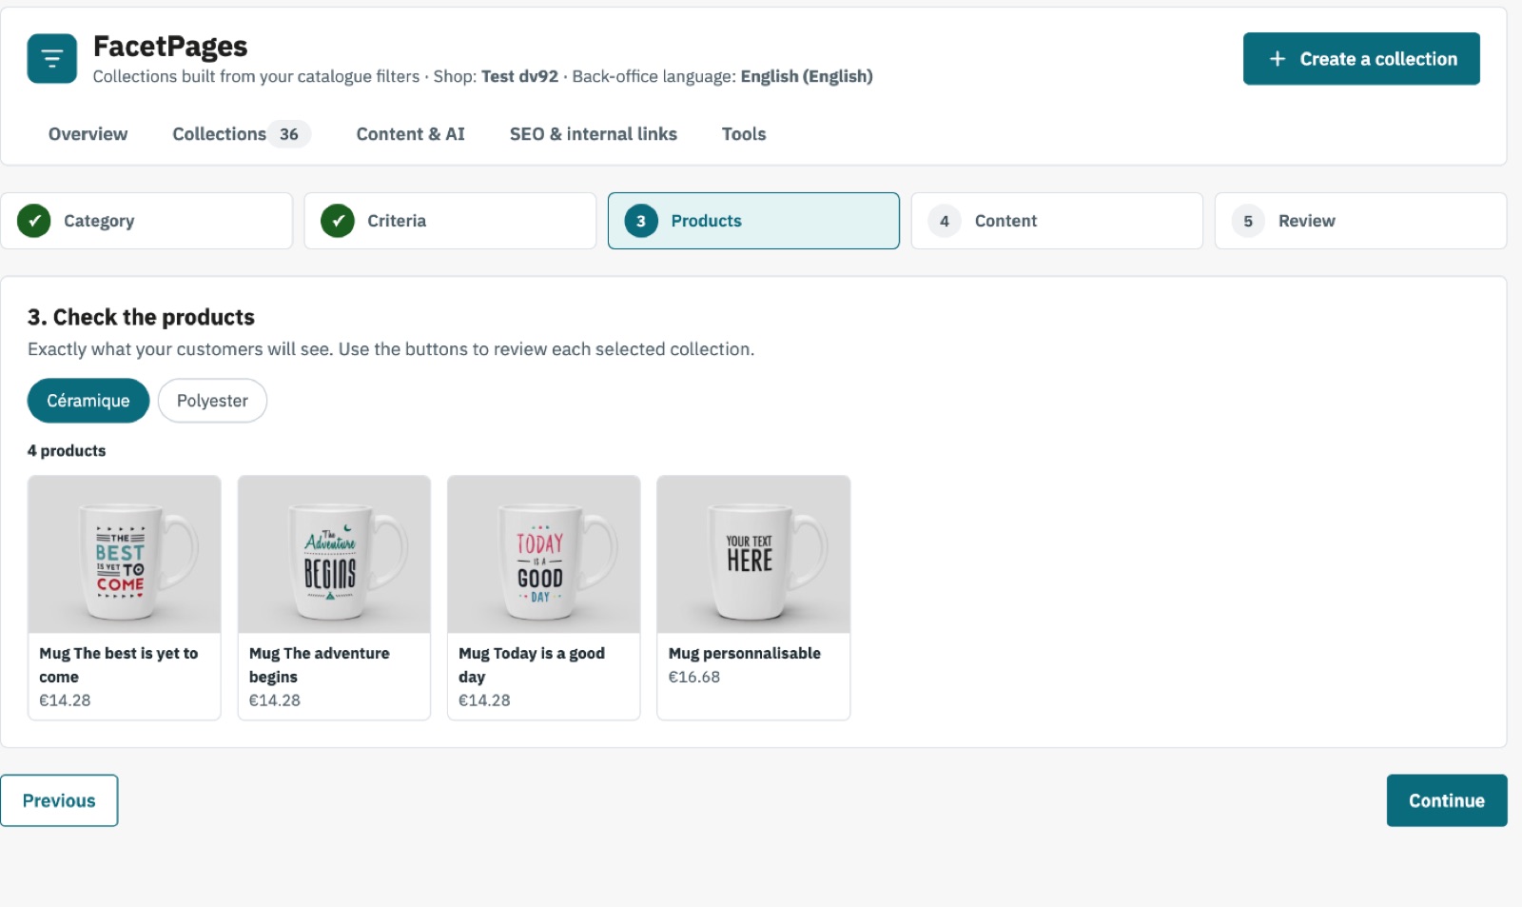Select the Products step
The height and width of the screenshot is (907, 1522).
click(753, 221)
